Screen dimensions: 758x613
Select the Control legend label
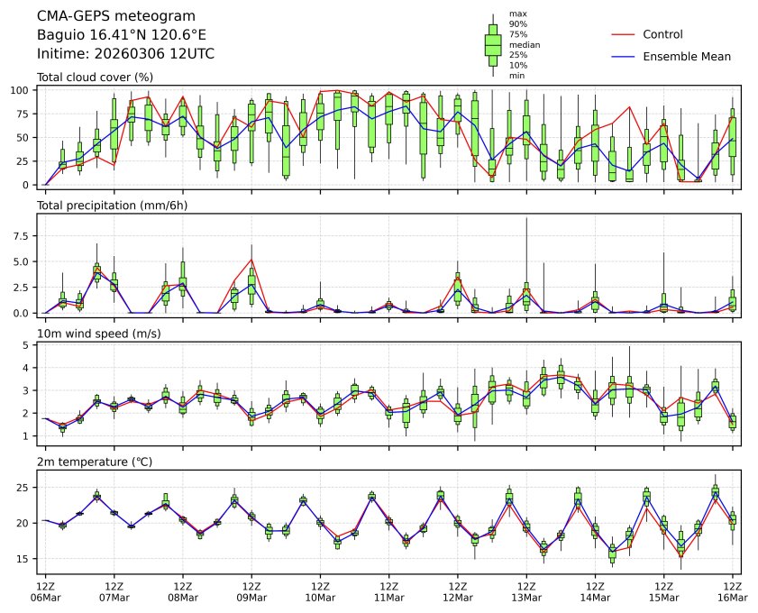pyautogui.click(x=662, y=34)
